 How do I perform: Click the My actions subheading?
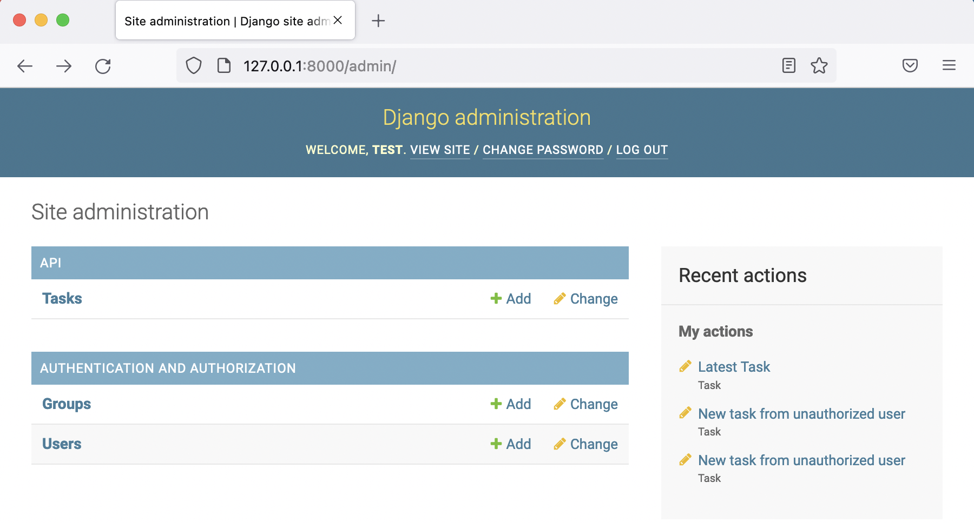[715, 332]
